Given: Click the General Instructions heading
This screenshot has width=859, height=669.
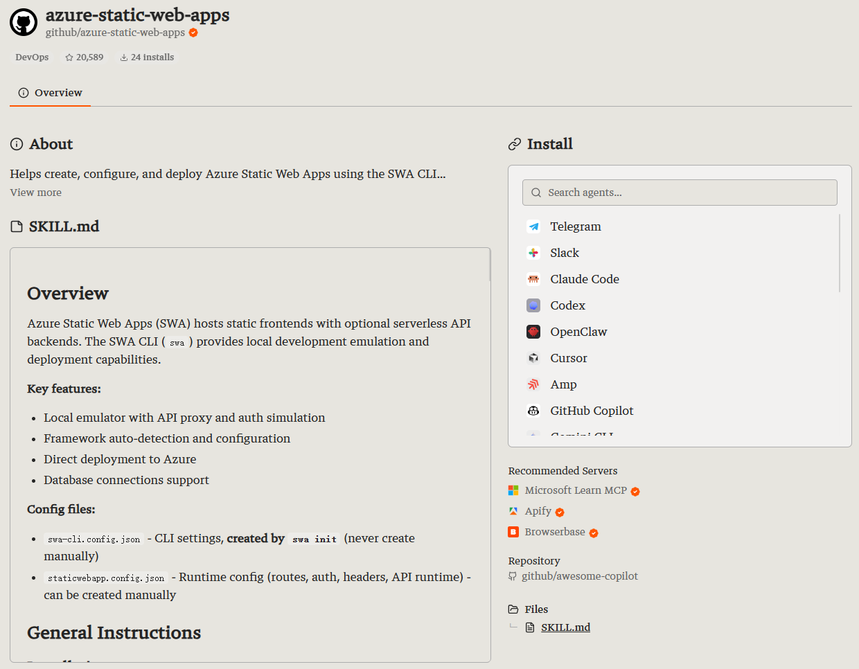Looking at the screenshot, I should tap(114, 632).
